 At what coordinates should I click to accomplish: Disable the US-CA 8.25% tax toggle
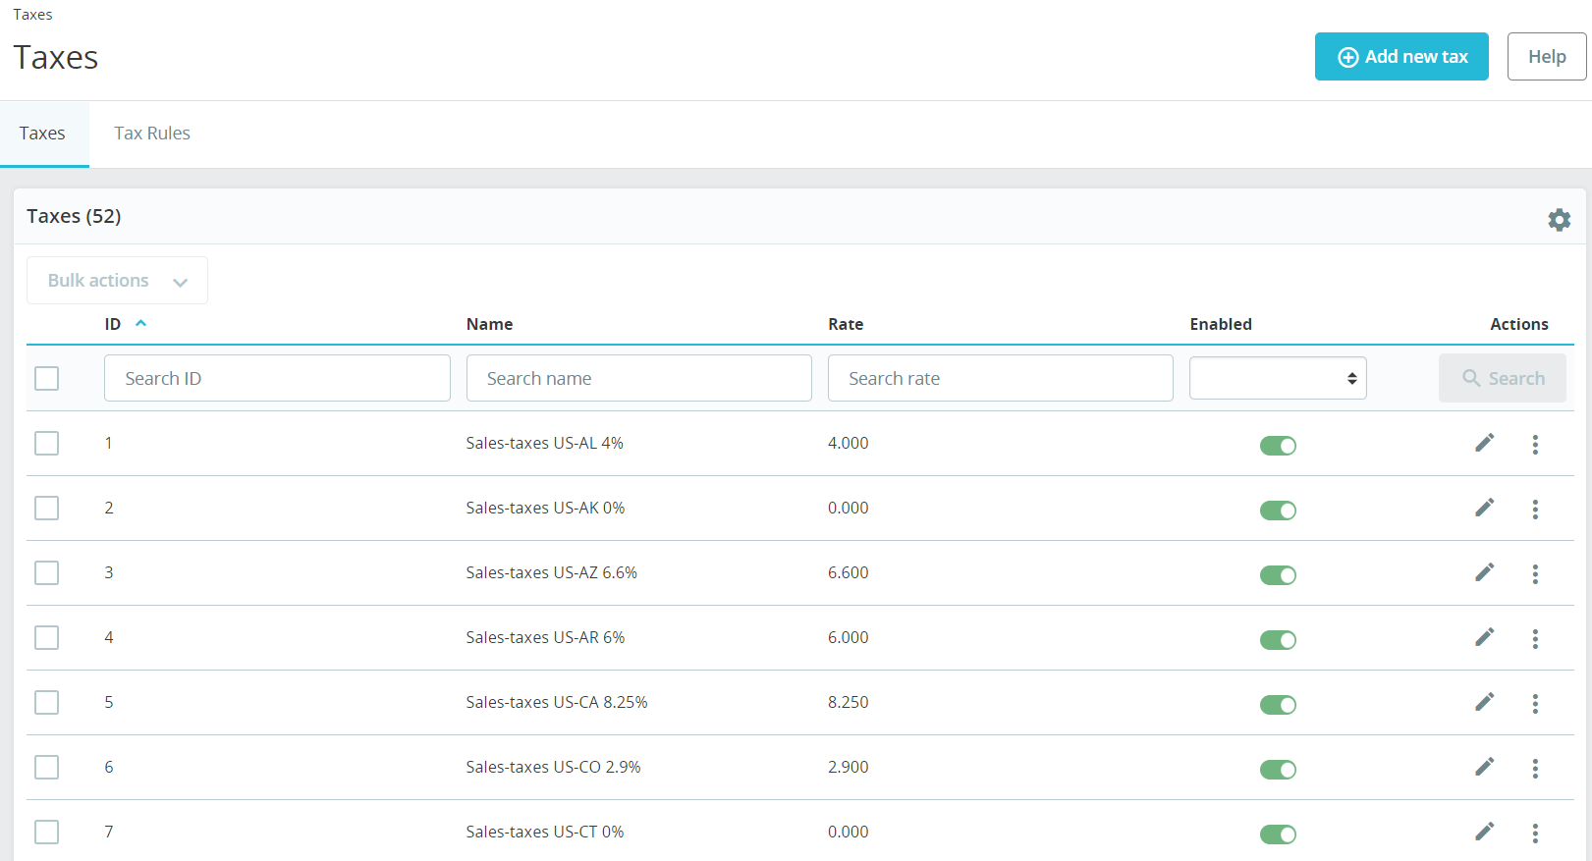pyautogui.click(x=1278, y=705)
